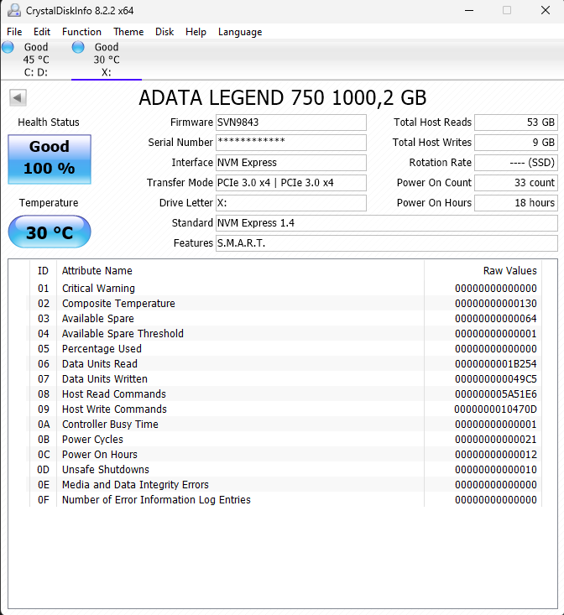Screen dimensions: 564x615
Task: Click the 18 hours Power On Hours field
Action: [516, 203]
